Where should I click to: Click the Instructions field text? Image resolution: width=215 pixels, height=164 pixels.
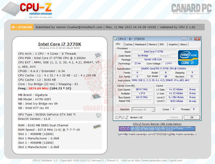tap(165, 80)
